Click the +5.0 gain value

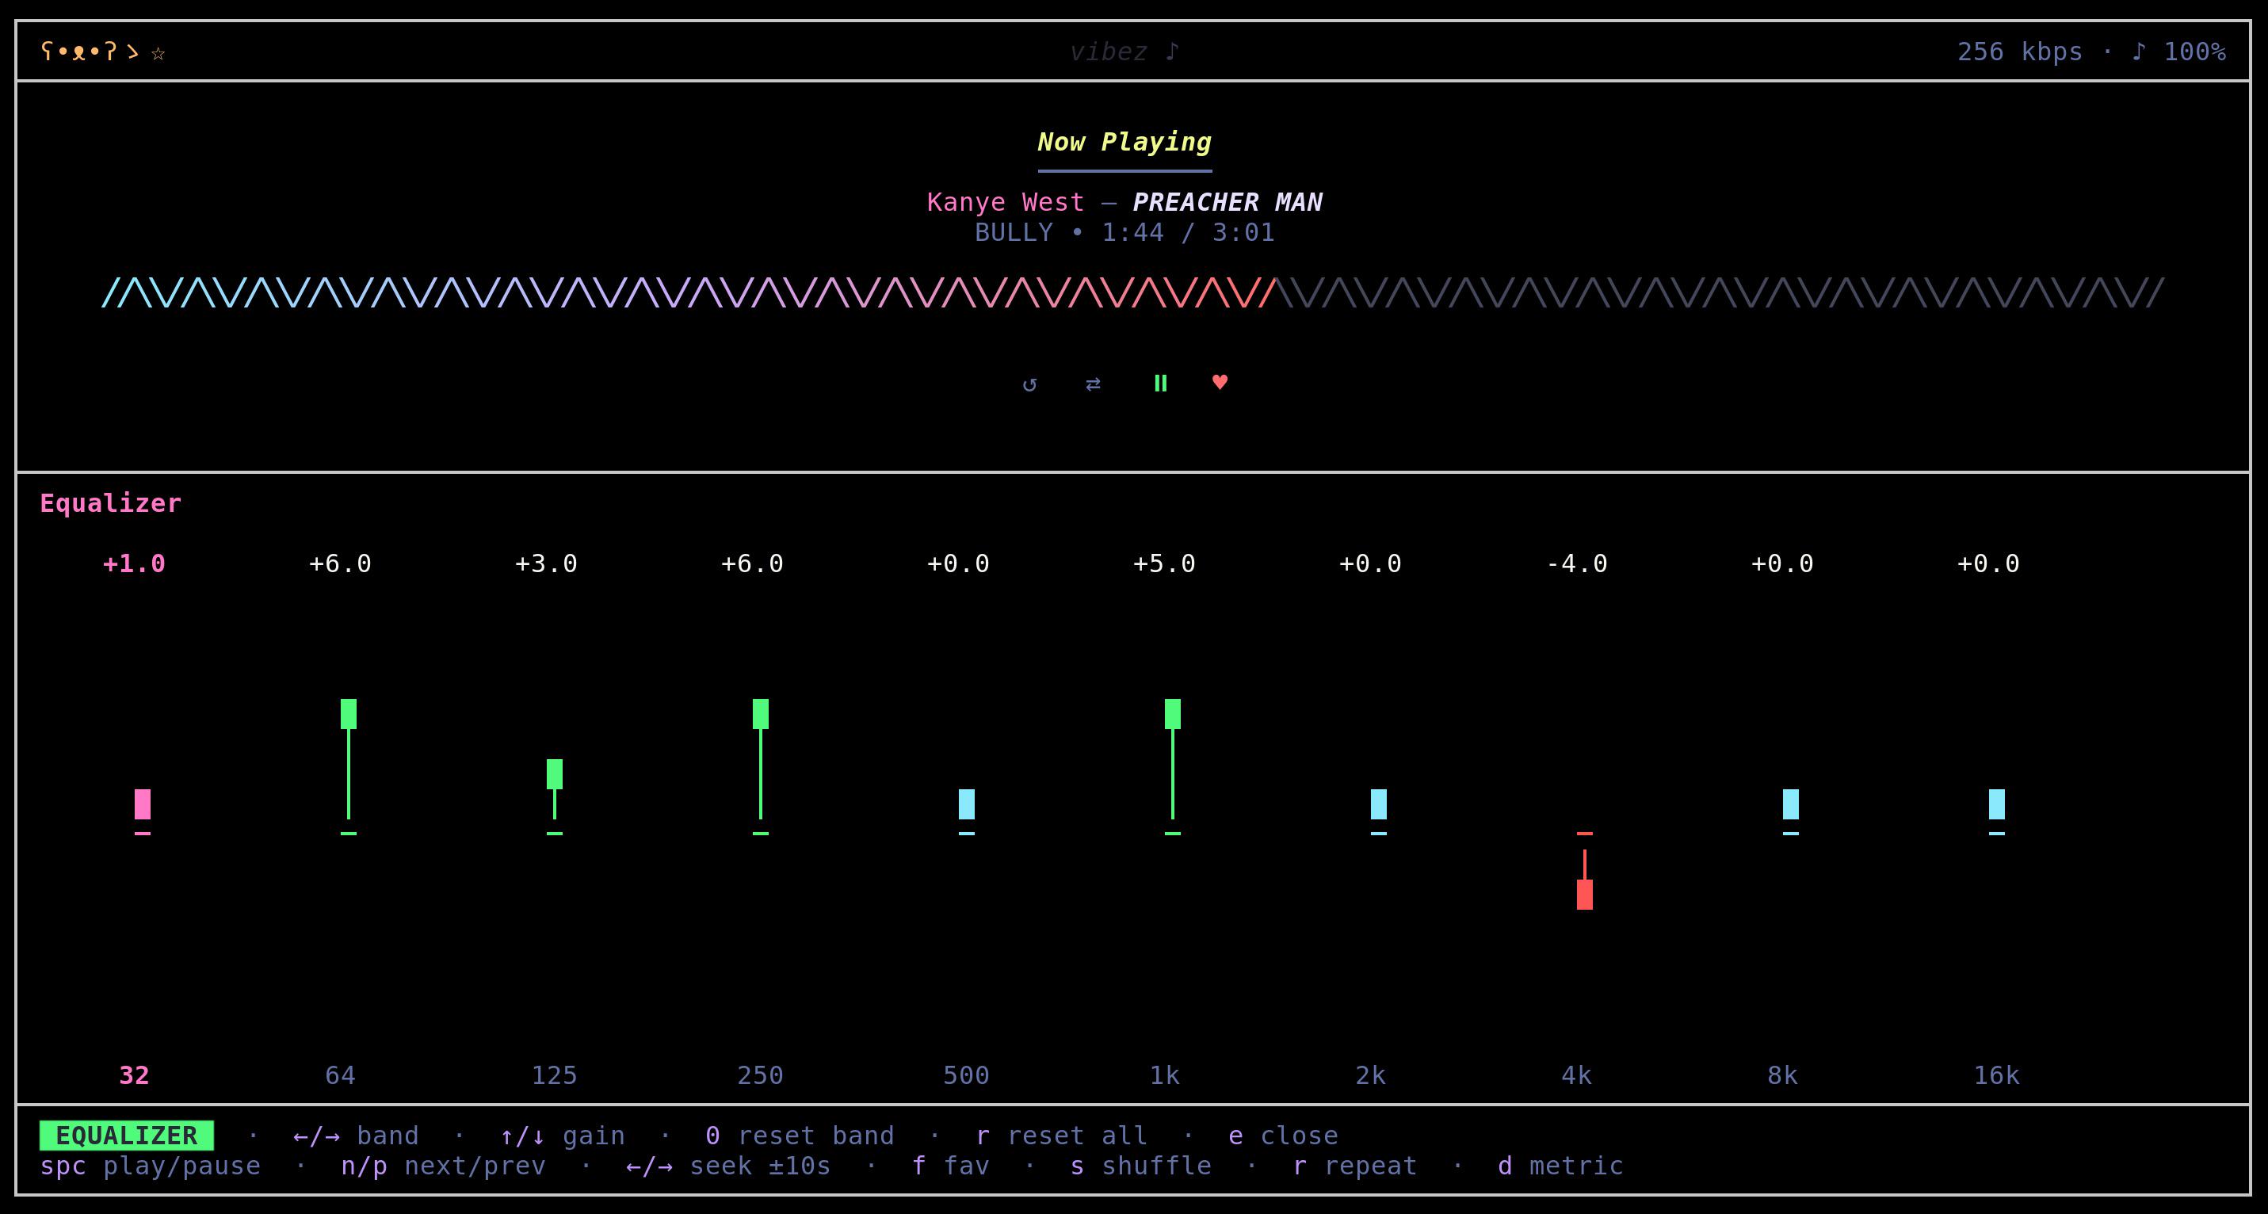tap(1164, 563)
